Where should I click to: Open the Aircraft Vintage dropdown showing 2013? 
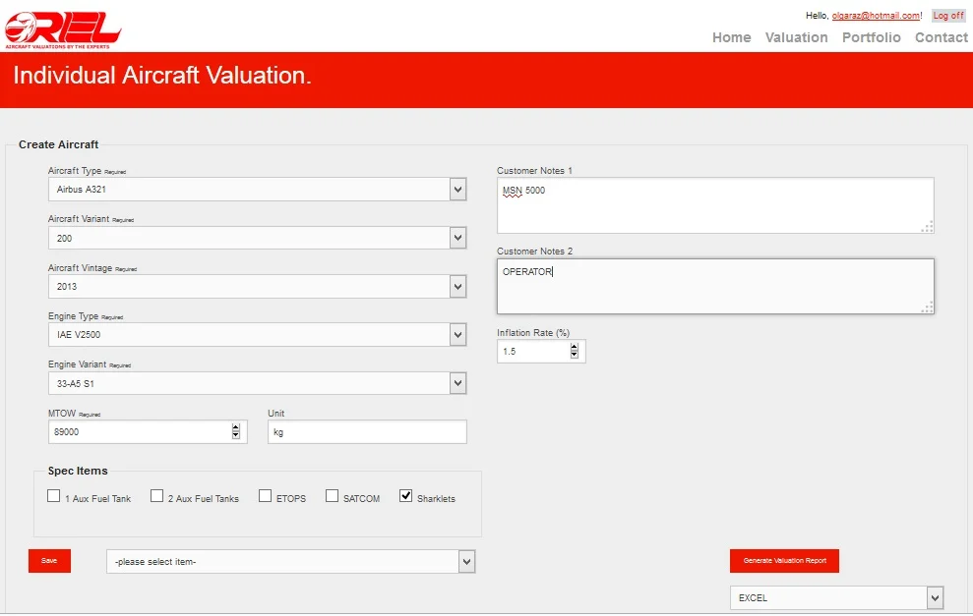click(x=257, y=286)
